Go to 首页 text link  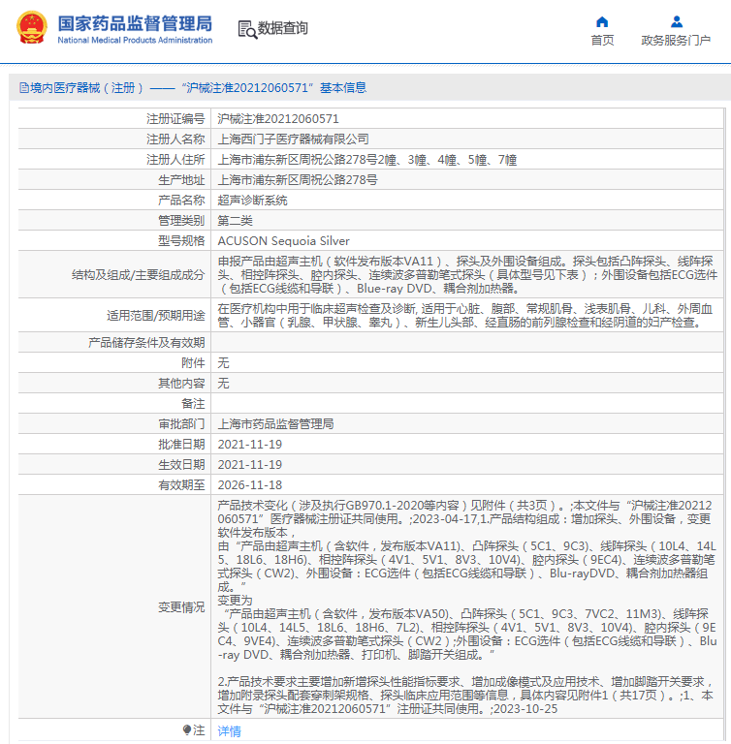click(x=602, y=41)
